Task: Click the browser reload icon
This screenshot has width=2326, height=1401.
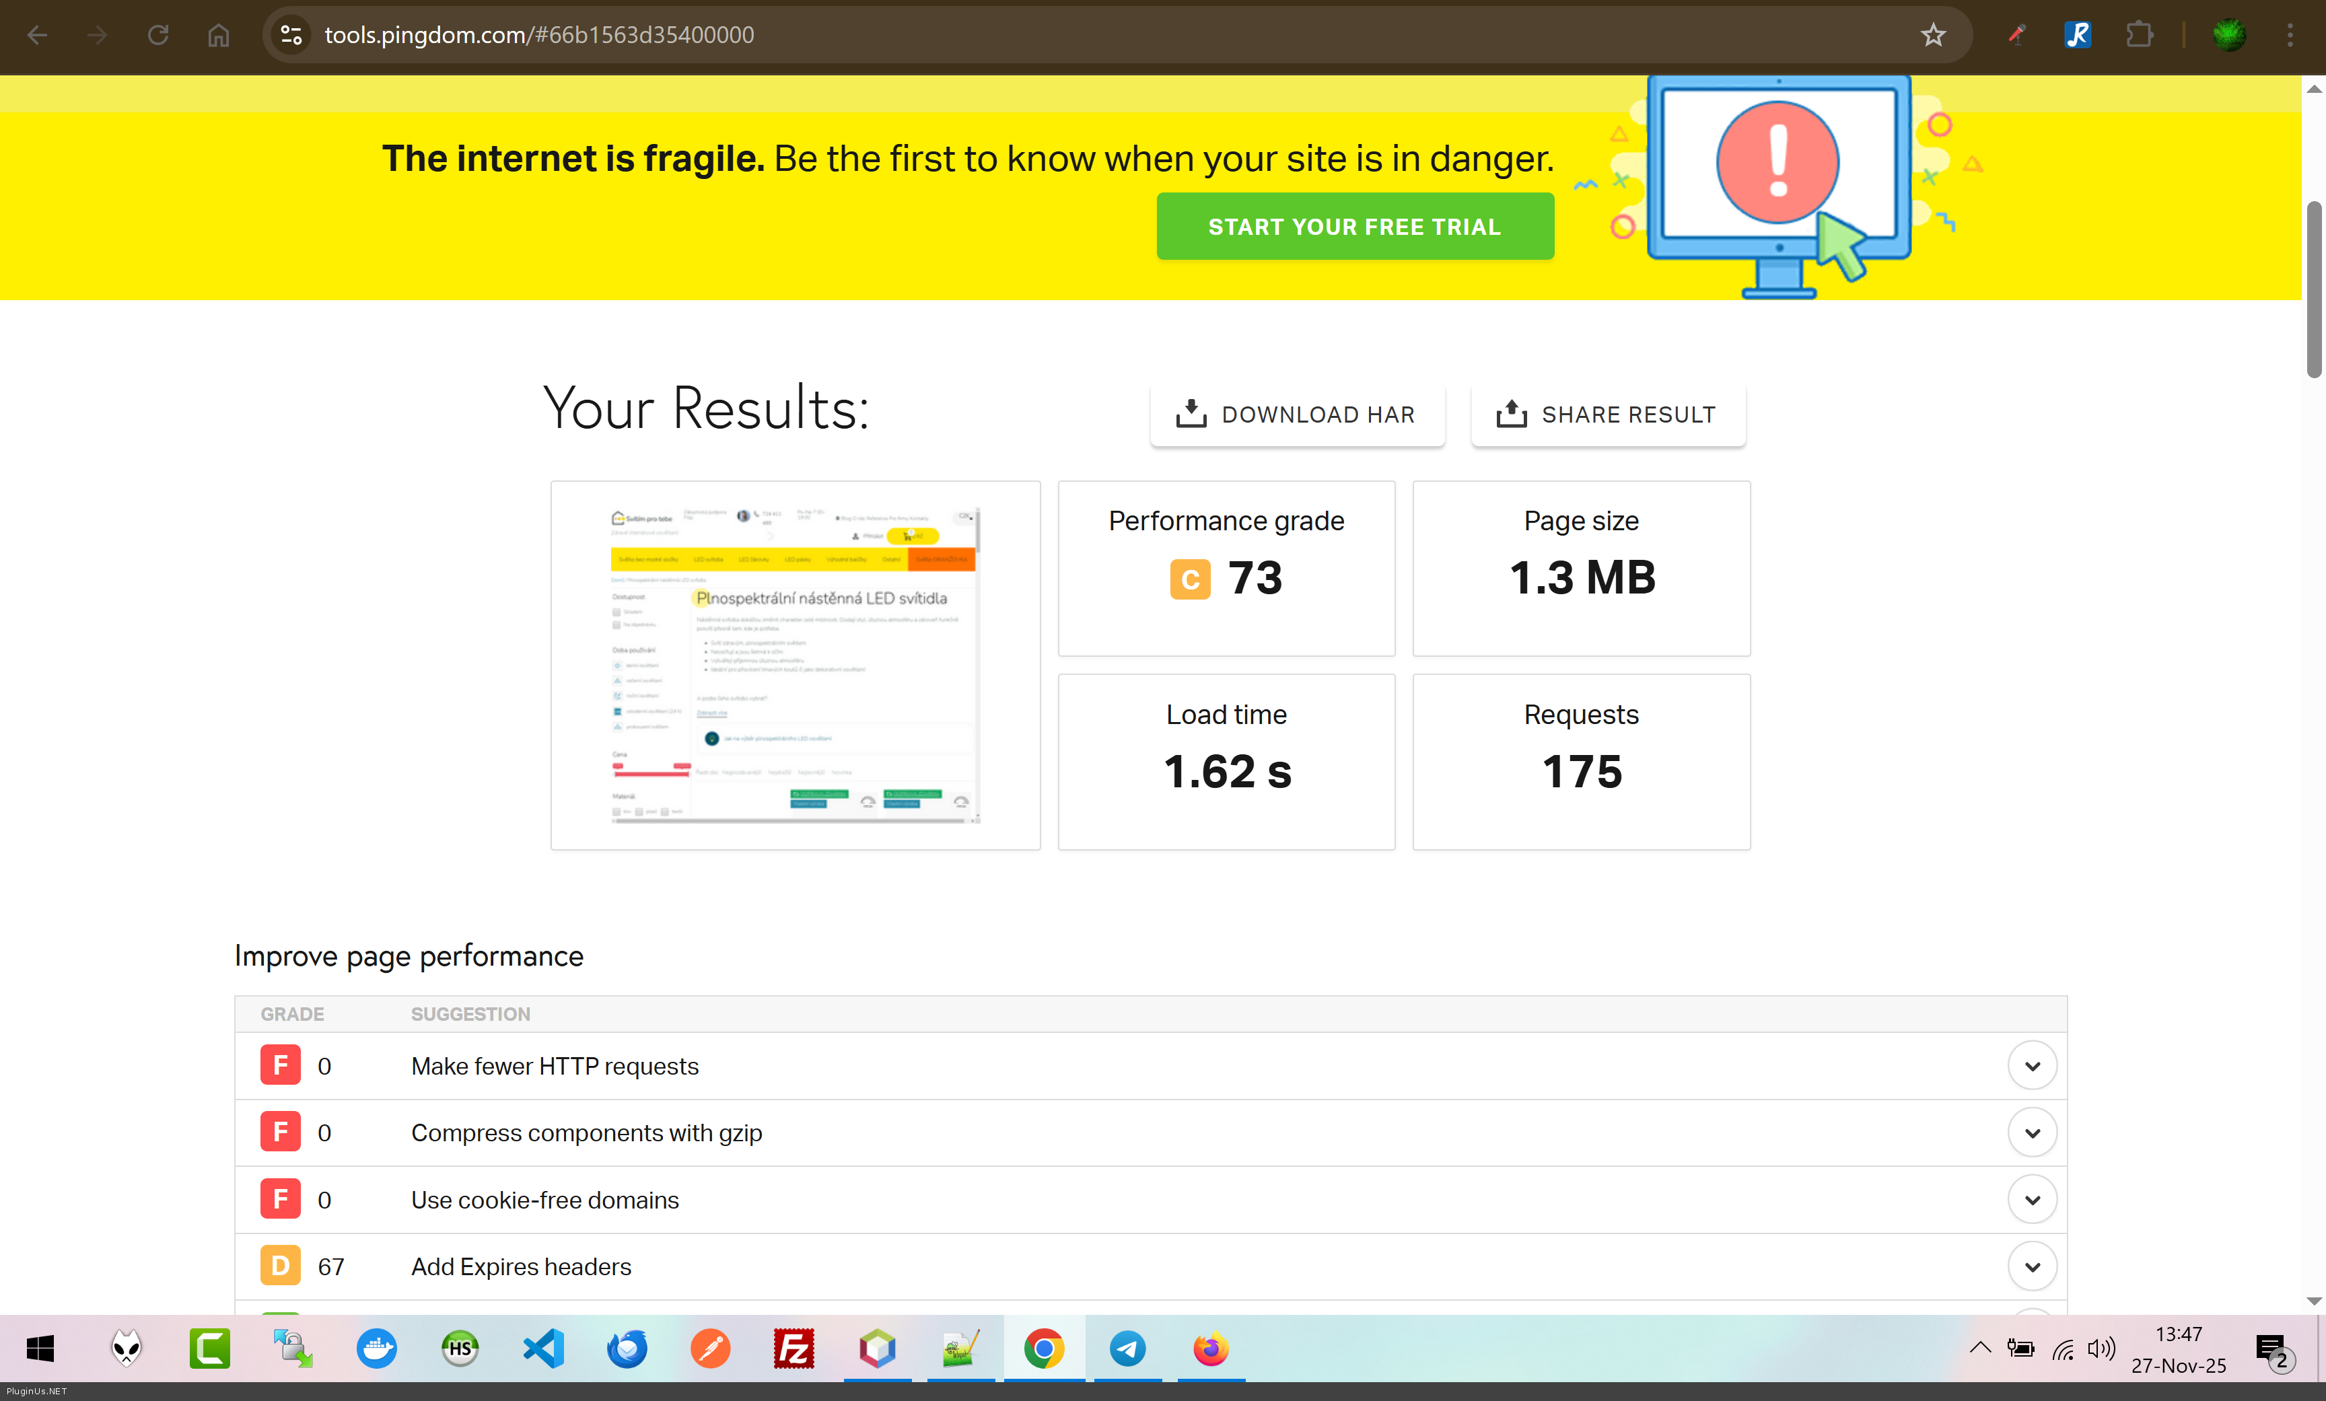Action: [157, 35]
